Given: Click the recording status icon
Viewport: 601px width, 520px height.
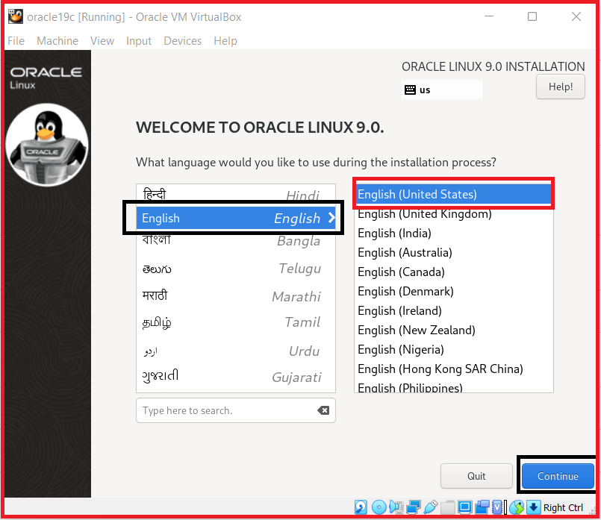Looking at the screenshot, I should [482, 507].
